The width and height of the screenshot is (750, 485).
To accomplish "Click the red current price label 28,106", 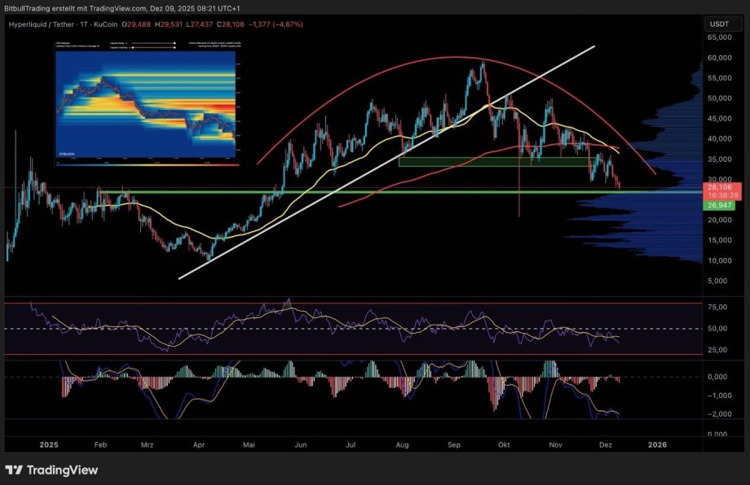I will point(718,186).
